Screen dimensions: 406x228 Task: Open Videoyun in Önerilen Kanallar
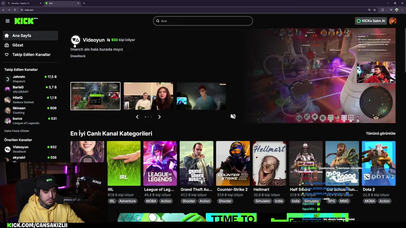tap(30, 149)
